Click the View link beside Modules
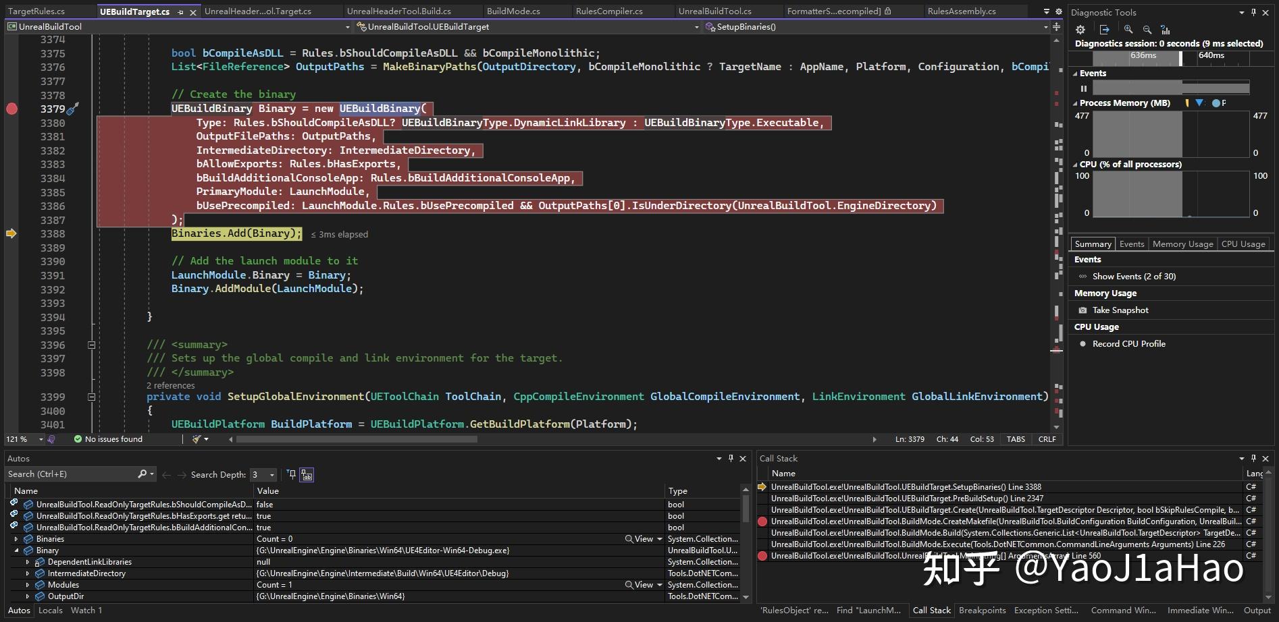Image resolution: width=1279 pixels, height=622 pixels. (x=643, y=584)
